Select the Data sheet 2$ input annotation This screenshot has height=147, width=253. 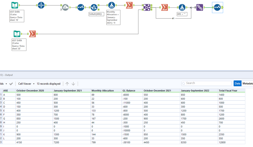(19, 45)
